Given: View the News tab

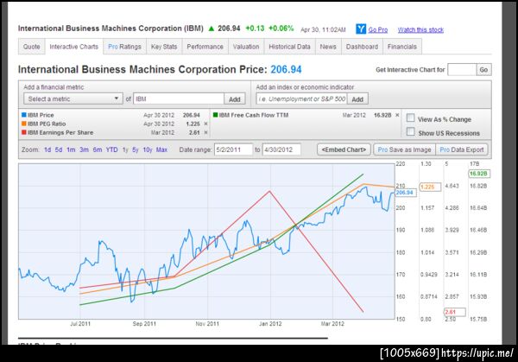Looking at the screenshot, I should click(328, 47).
